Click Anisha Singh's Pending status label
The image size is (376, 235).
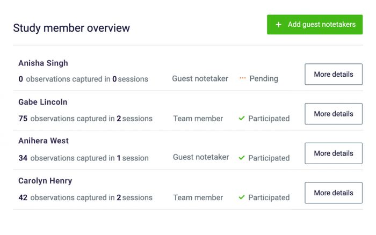click(264, 79)
